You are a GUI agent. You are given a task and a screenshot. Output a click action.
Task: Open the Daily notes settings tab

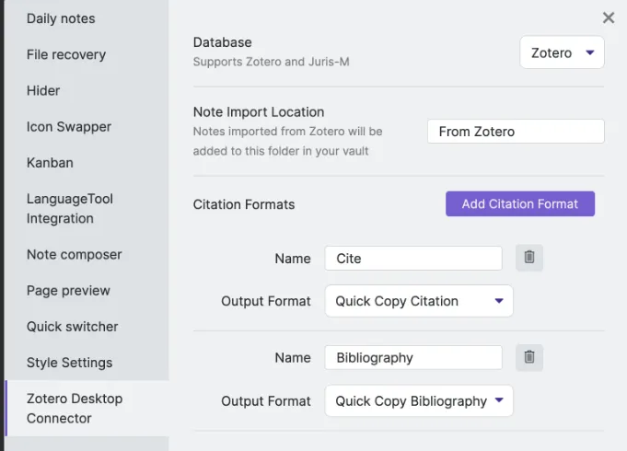[61, 18]
